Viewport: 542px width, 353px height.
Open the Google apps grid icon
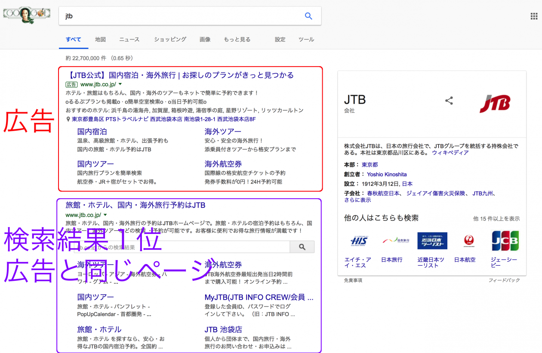point(534,16)
